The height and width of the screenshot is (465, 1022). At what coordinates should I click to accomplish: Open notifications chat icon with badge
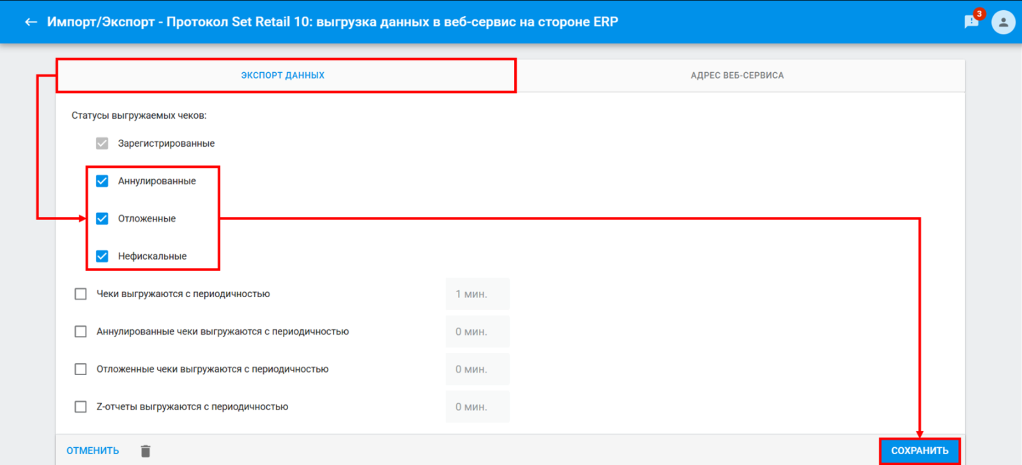pyautogui.click(x=972, y=22)
